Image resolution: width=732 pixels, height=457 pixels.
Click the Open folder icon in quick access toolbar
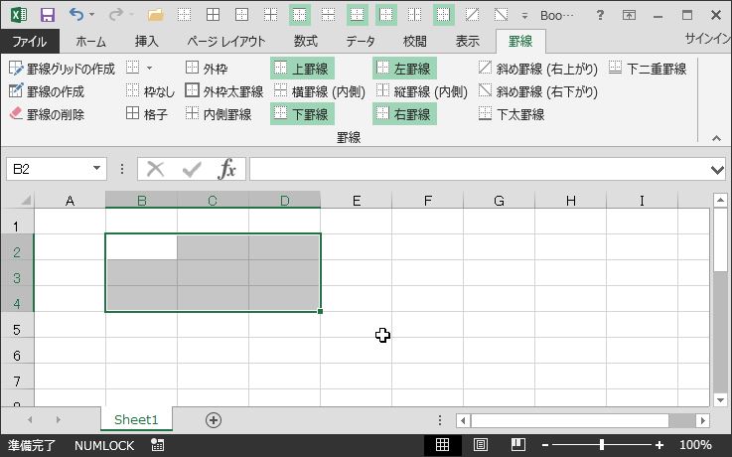pos(156,15)
